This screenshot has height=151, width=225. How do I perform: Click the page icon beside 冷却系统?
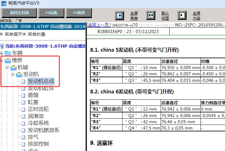tap(23, 123)
